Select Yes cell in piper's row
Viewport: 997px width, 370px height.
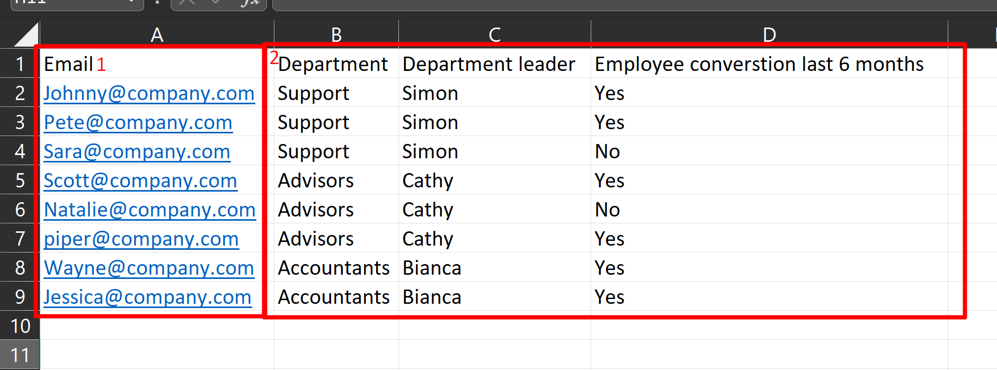769,238
